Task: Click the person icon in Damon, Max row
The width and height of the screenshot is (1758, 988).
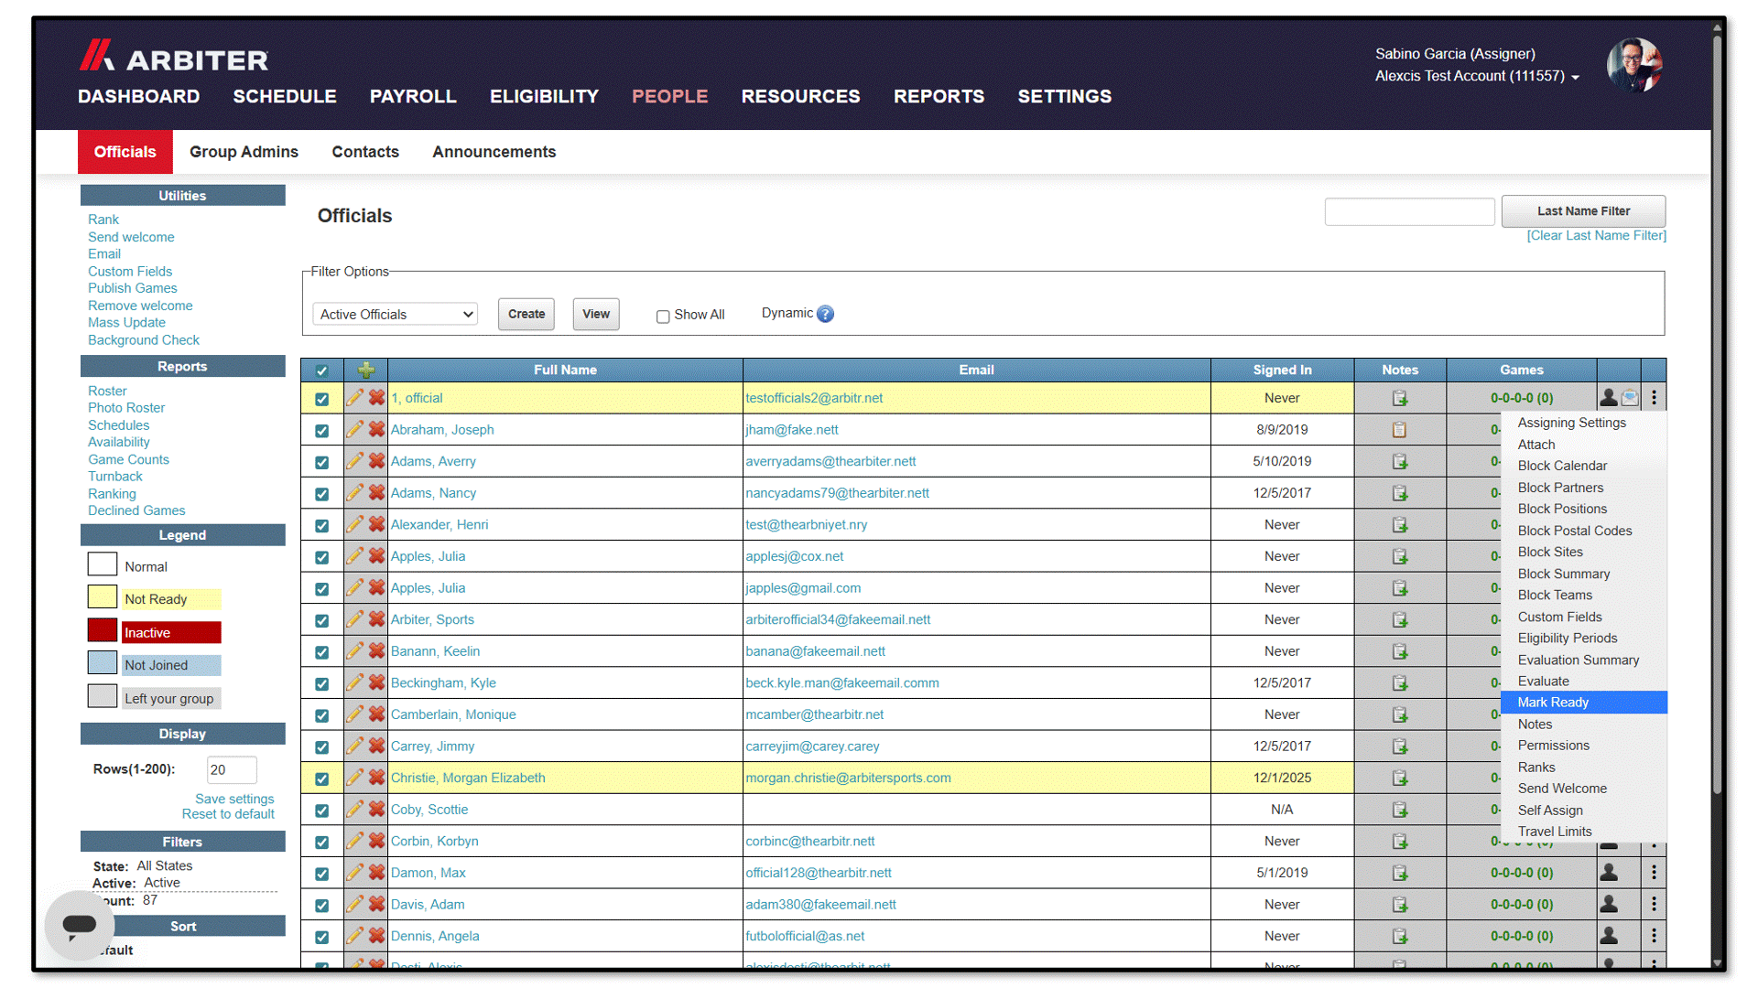Action: tap(1609, 873)
